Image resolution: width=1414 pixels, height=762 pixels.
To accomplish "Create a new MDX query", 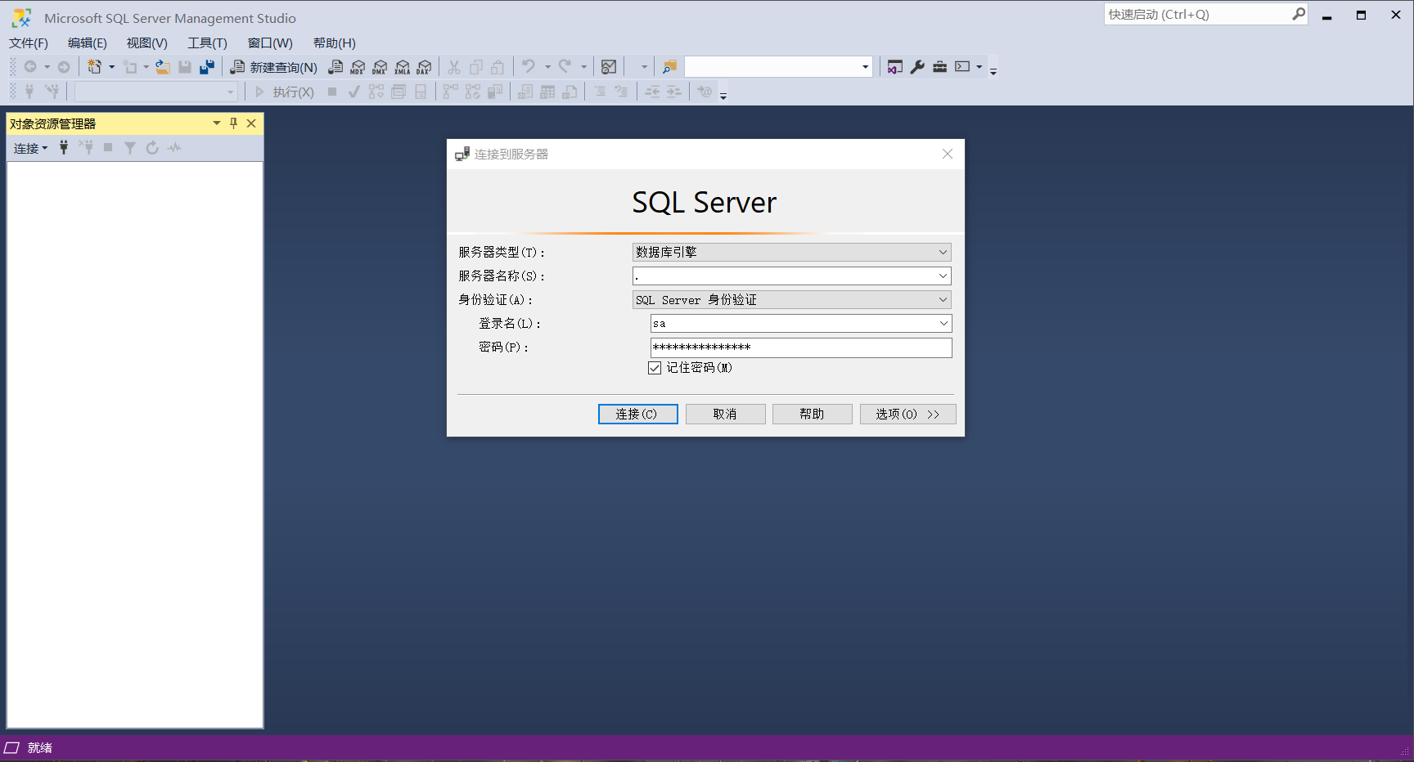I will coord(358,66).
